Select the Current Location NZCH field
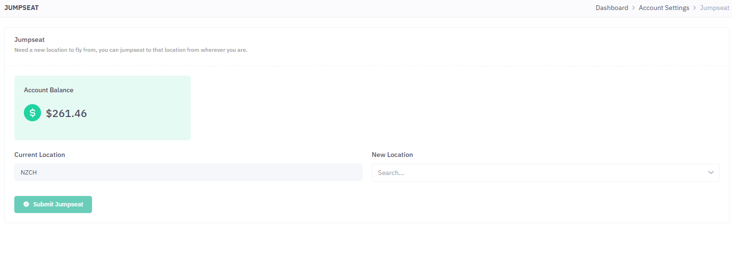 point(188,173)
